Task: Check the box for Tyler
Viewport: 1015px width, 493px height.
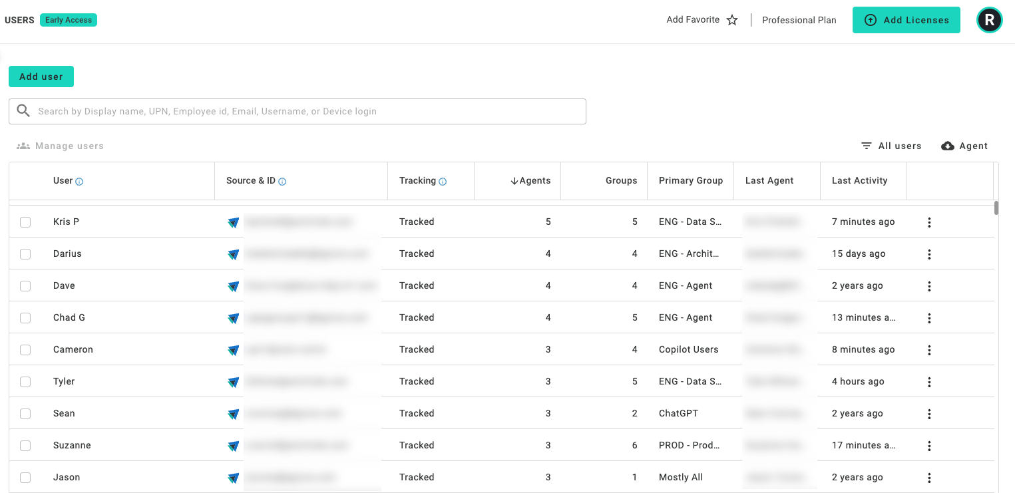Action: tap(25, 382)
